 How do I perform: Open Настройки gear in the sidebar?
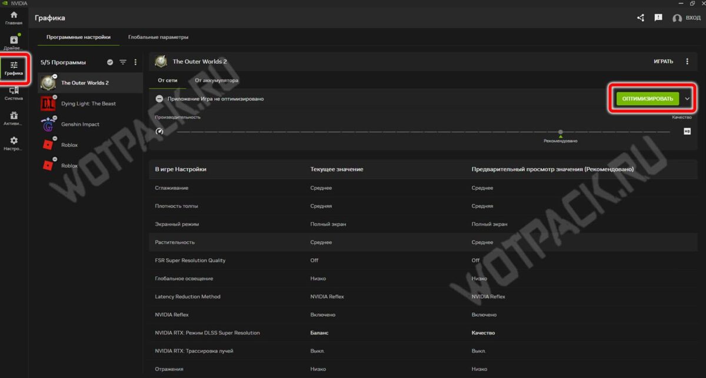14,144
